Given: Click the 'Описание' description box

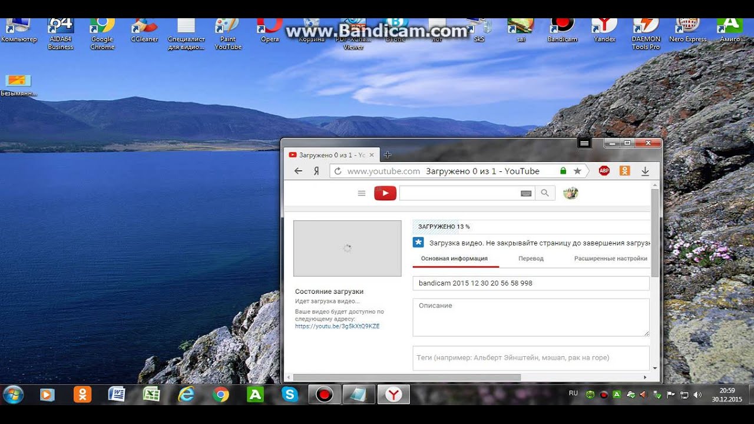Looking at the screenshot, I should coord(531,317).
